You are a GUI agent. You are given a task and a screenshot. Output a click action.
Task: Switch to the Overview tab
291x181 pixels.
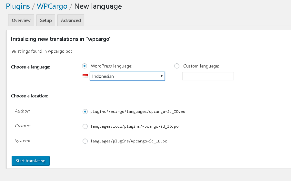click(x=21, y=20)
